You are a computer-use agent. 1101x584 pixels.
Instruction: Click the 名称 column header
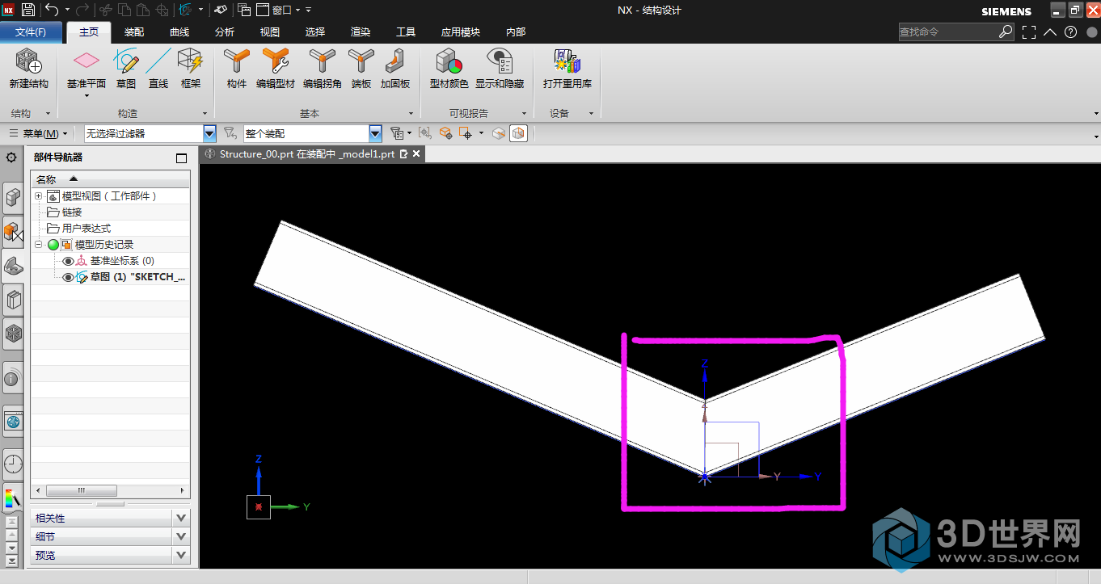(x=110, y=179)
